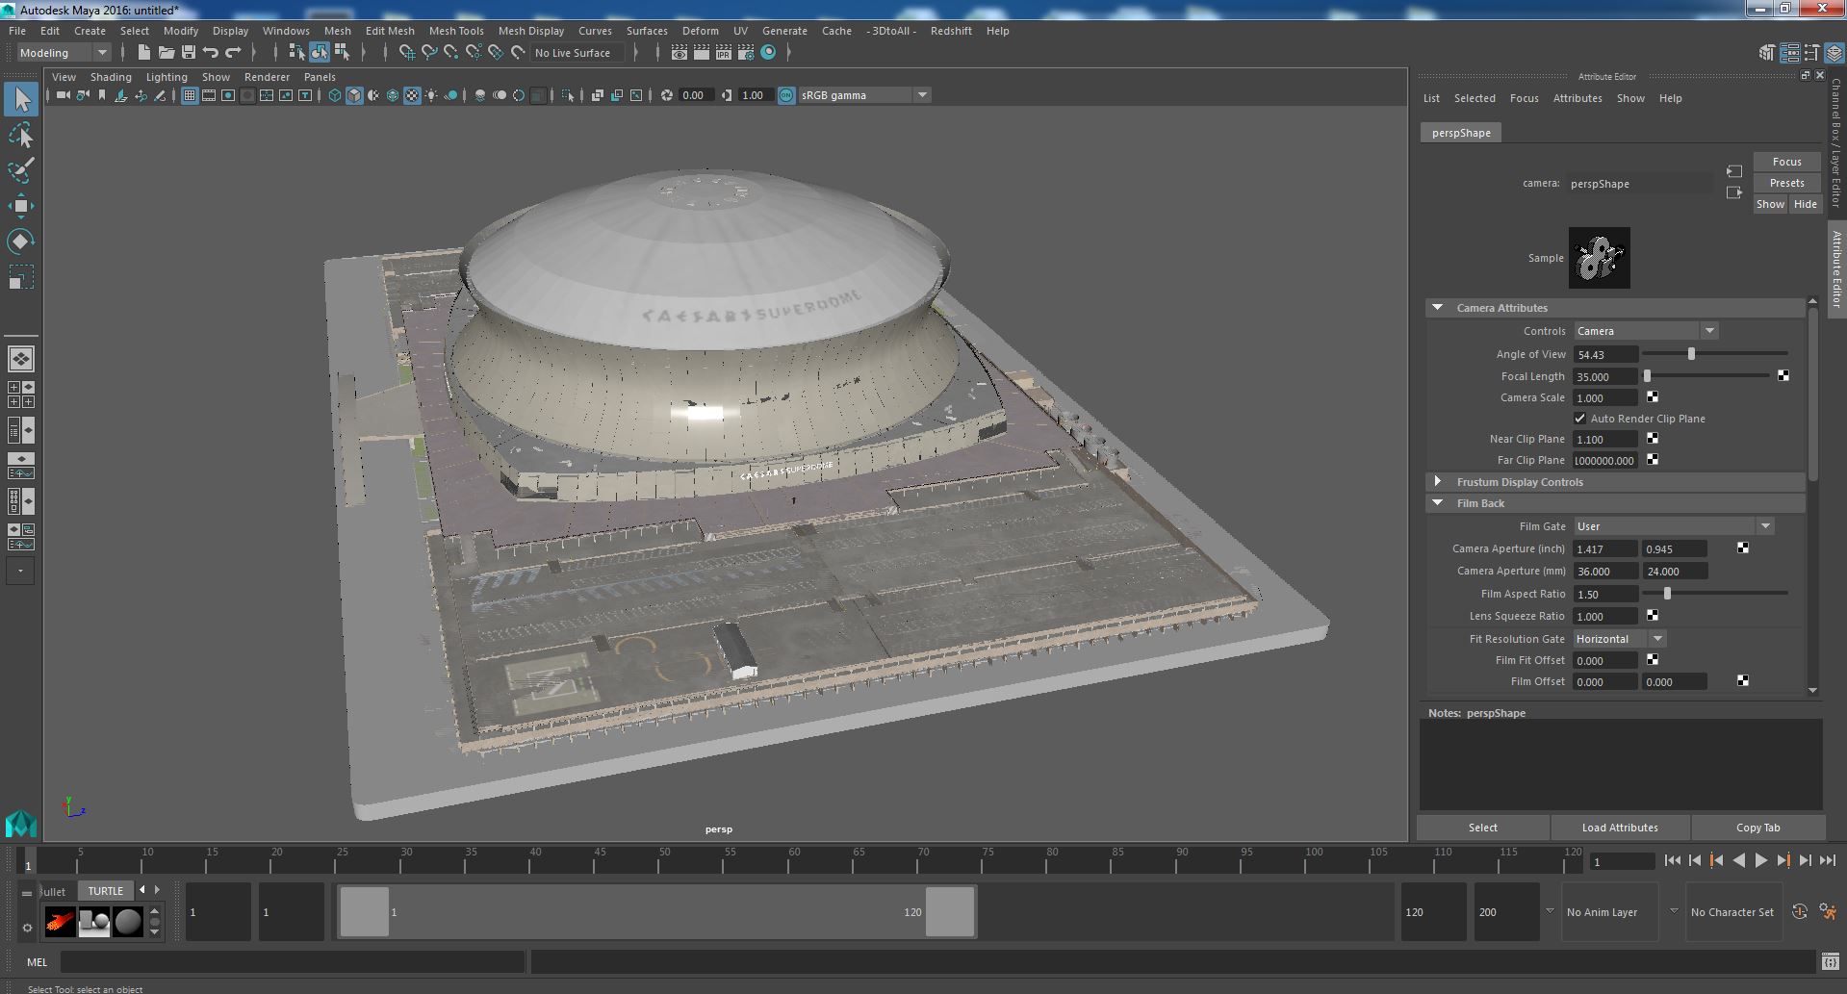This screenshot has height=994, width=1847.
Task: Start IPR render icon
Action: (724, 53)
